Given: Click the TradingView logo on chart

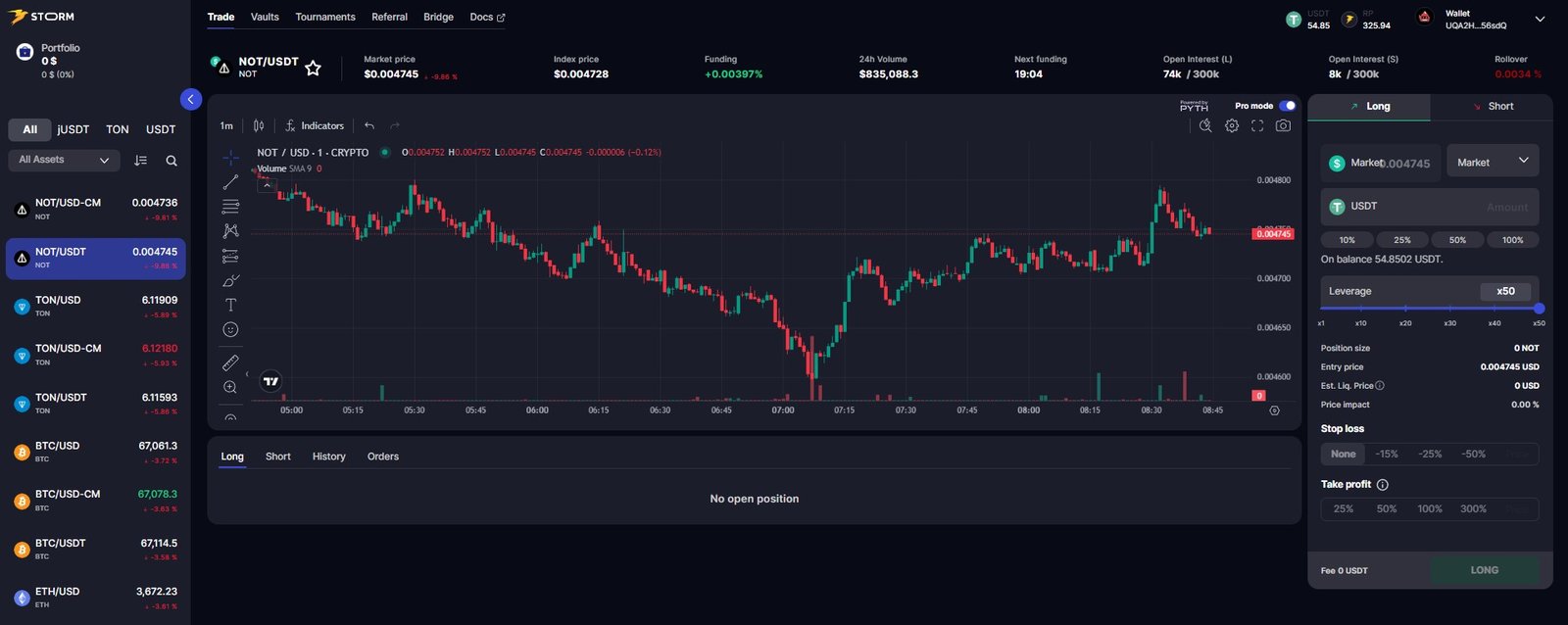Looking at the screenshot, I should 271,381.
